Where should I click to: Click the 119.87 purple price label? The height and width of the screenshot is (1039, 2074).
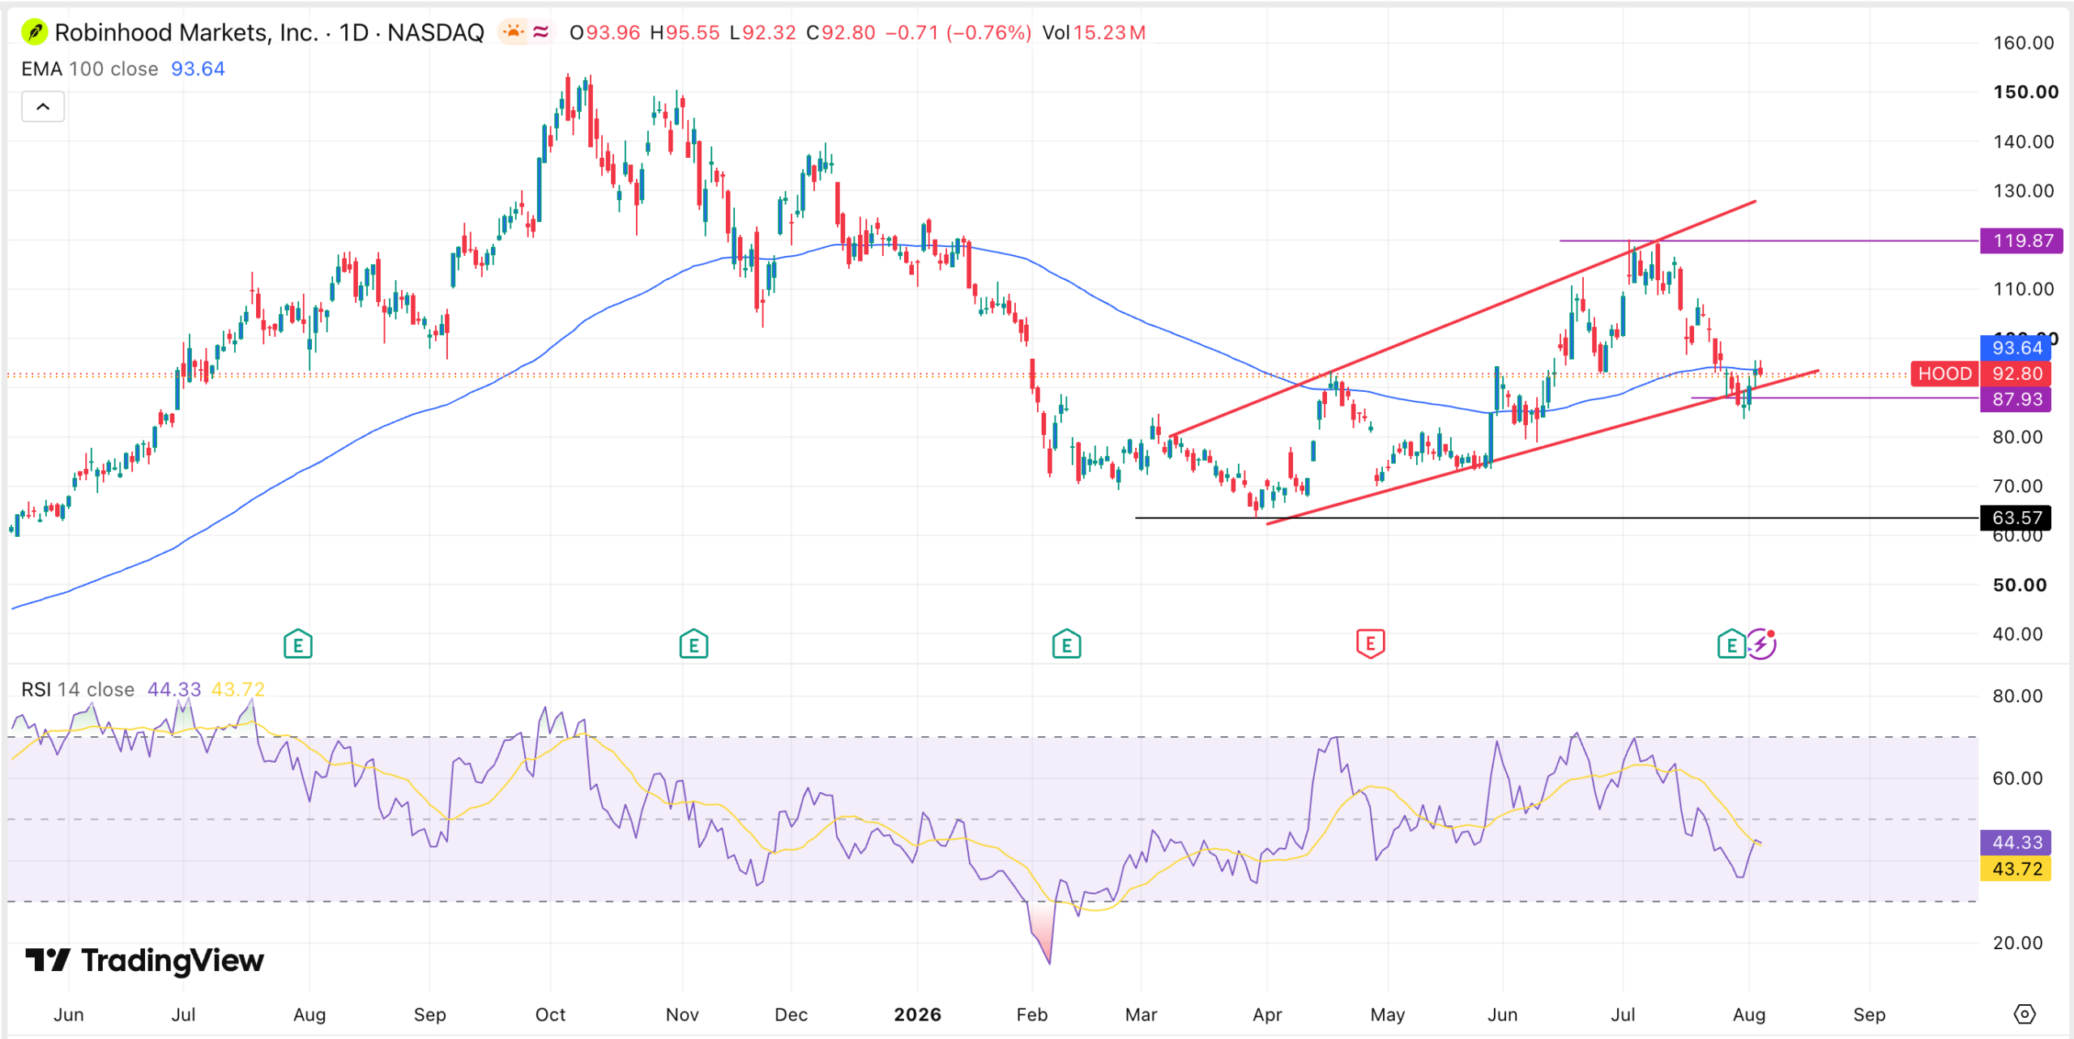point(2021,241)
